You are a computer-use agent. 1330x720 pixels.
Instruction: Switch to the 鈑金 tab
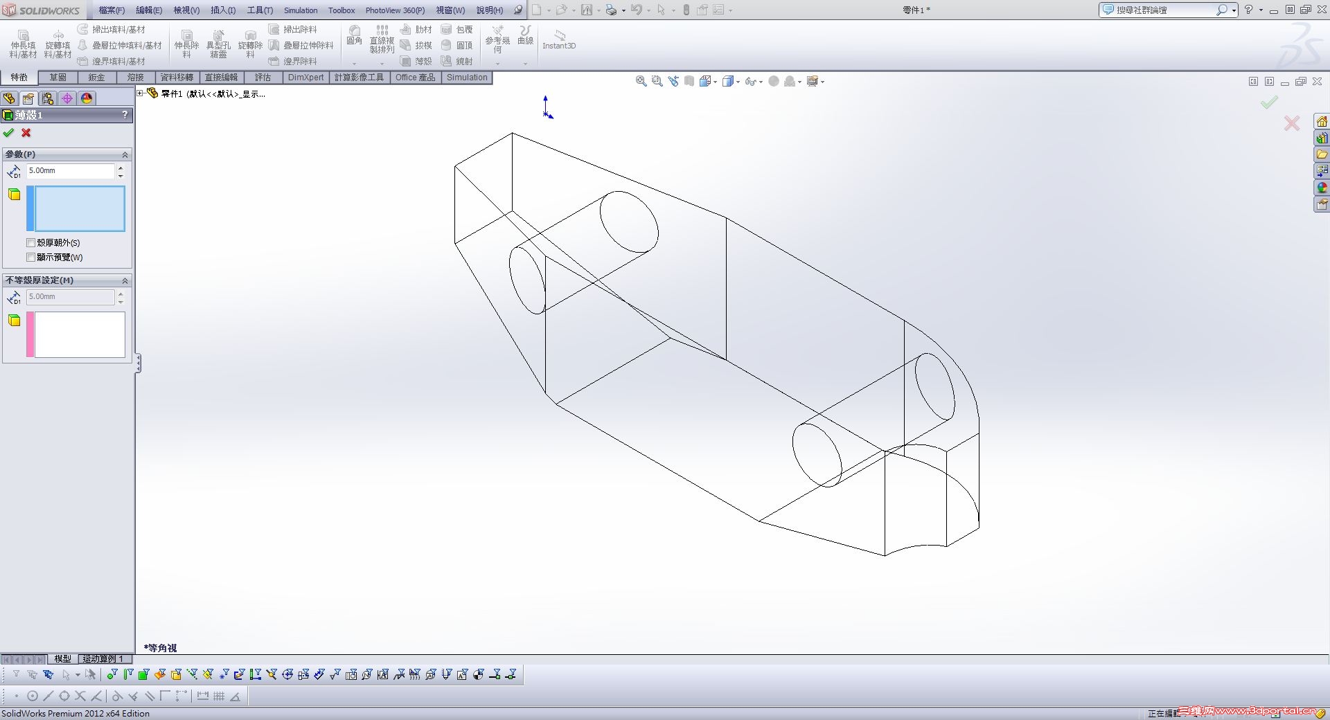click(97, 78)
